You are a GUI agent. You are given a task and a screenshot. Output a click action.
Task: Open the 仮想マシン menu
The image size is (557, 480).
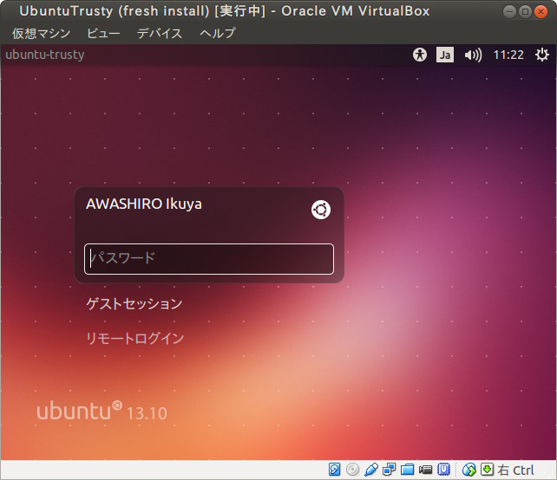[x=41, y=33]
